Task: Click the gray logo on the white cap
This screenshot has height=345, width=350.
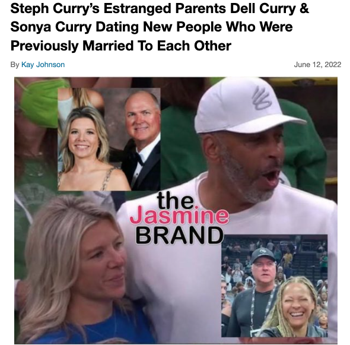Action: tap(262, 98)
